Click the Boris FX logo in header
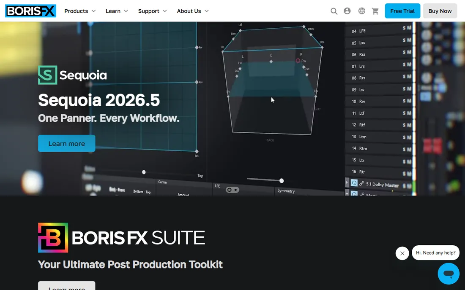The height and width of the screenshot is (290, 465). (30, 11)
